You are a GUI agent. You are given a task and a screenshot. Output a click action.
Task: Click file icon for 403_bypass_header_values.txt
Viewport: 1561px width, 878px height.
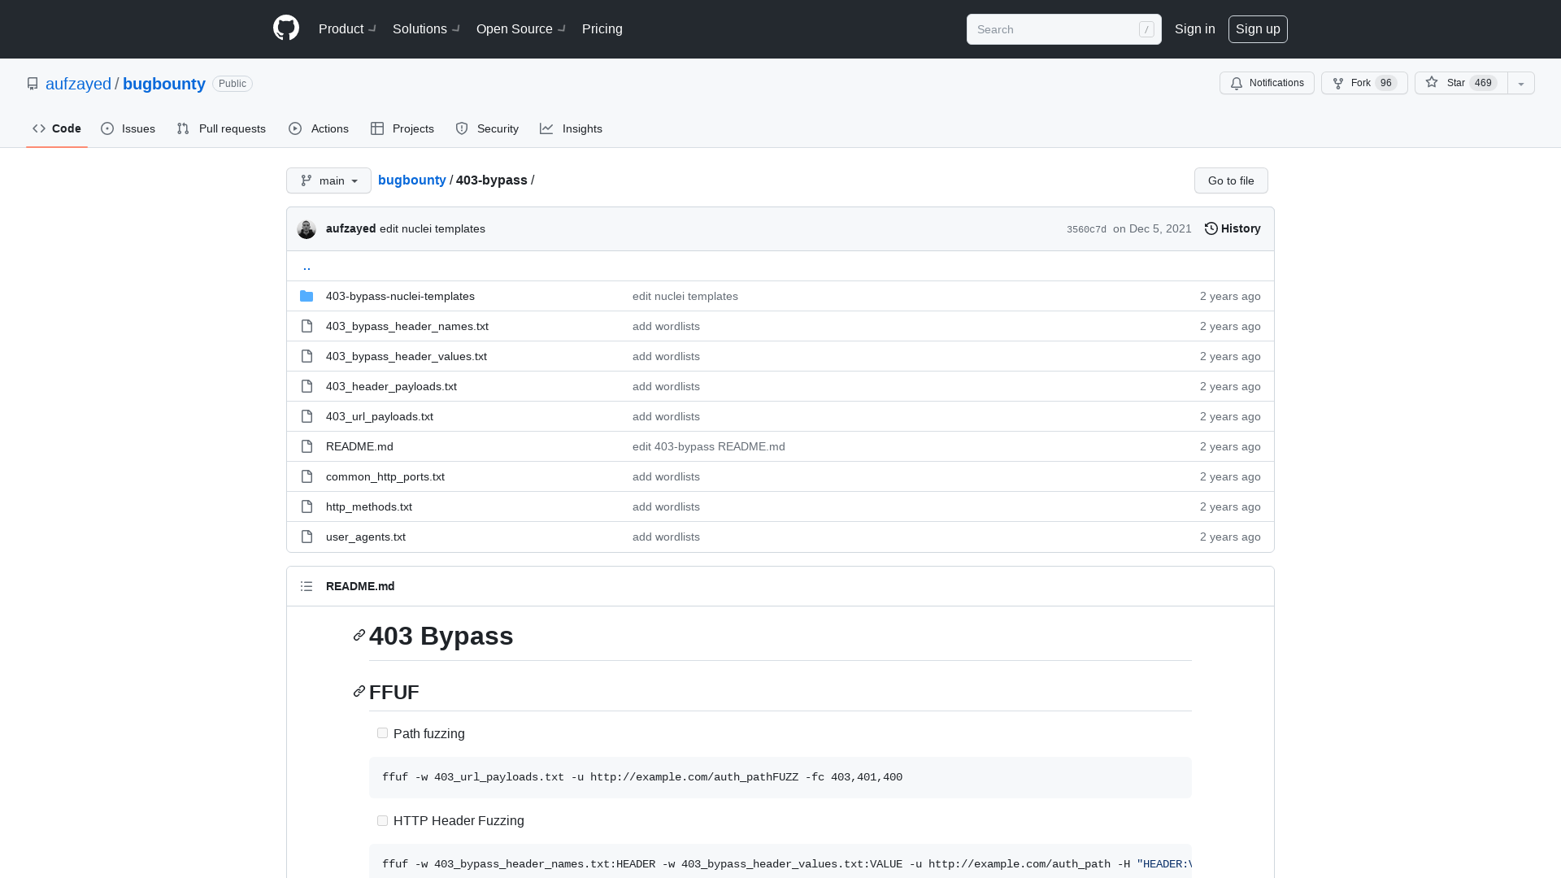307,356
